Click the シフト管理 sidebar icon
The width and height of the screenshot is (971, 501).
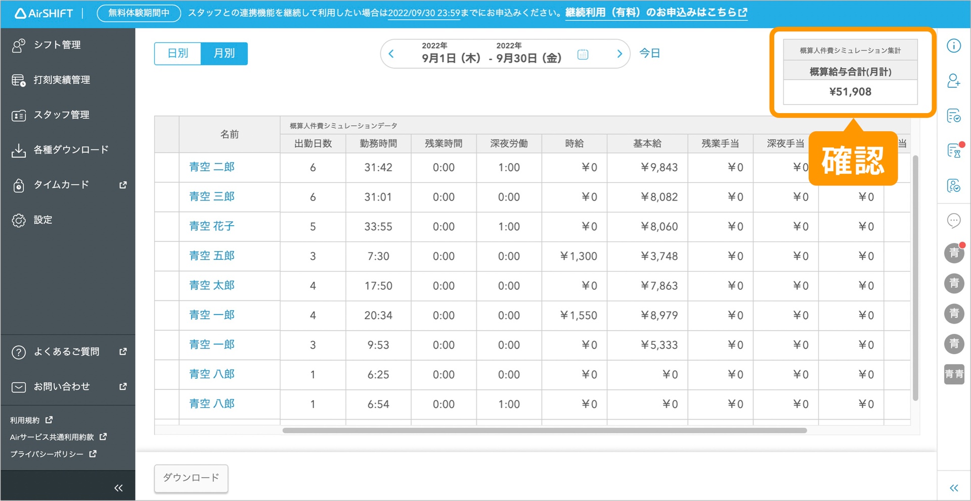[x=19, y=45]
